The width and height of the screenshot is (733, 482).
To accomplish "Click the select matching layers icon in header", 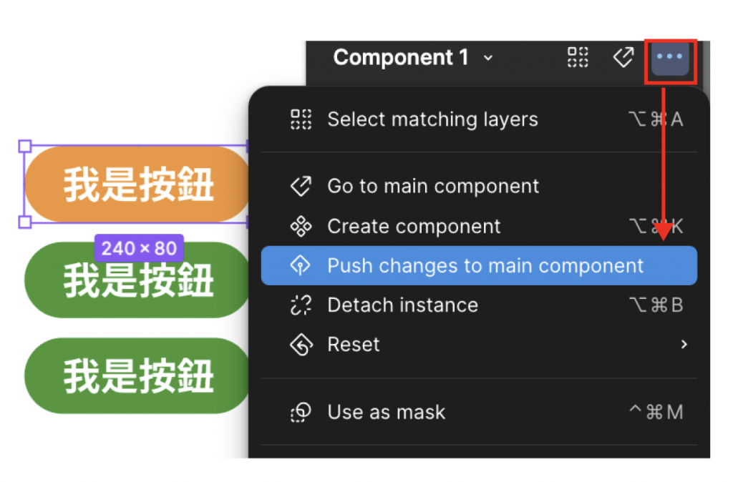I will (x=578, y=57).
